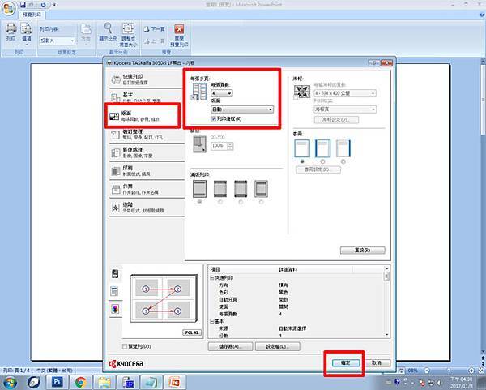Image resolution: width=486 pixels, height=390 pixels.
Task: Select the first 滿版列印 radio button
Action: tap(199, 202)
